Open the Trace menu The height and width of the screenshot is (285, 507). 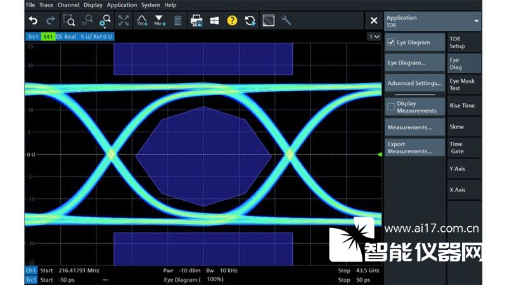[x=46, y=5]
